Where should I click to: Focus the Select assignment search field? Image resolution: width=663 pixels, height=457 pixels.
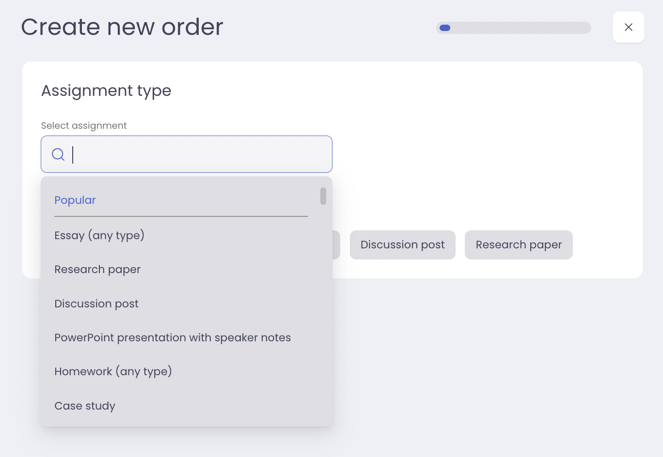tap(187, 154)
